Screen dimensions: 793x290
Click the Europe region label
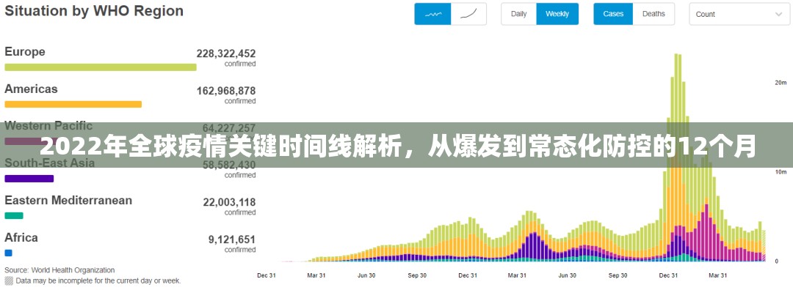click(25, 52)
